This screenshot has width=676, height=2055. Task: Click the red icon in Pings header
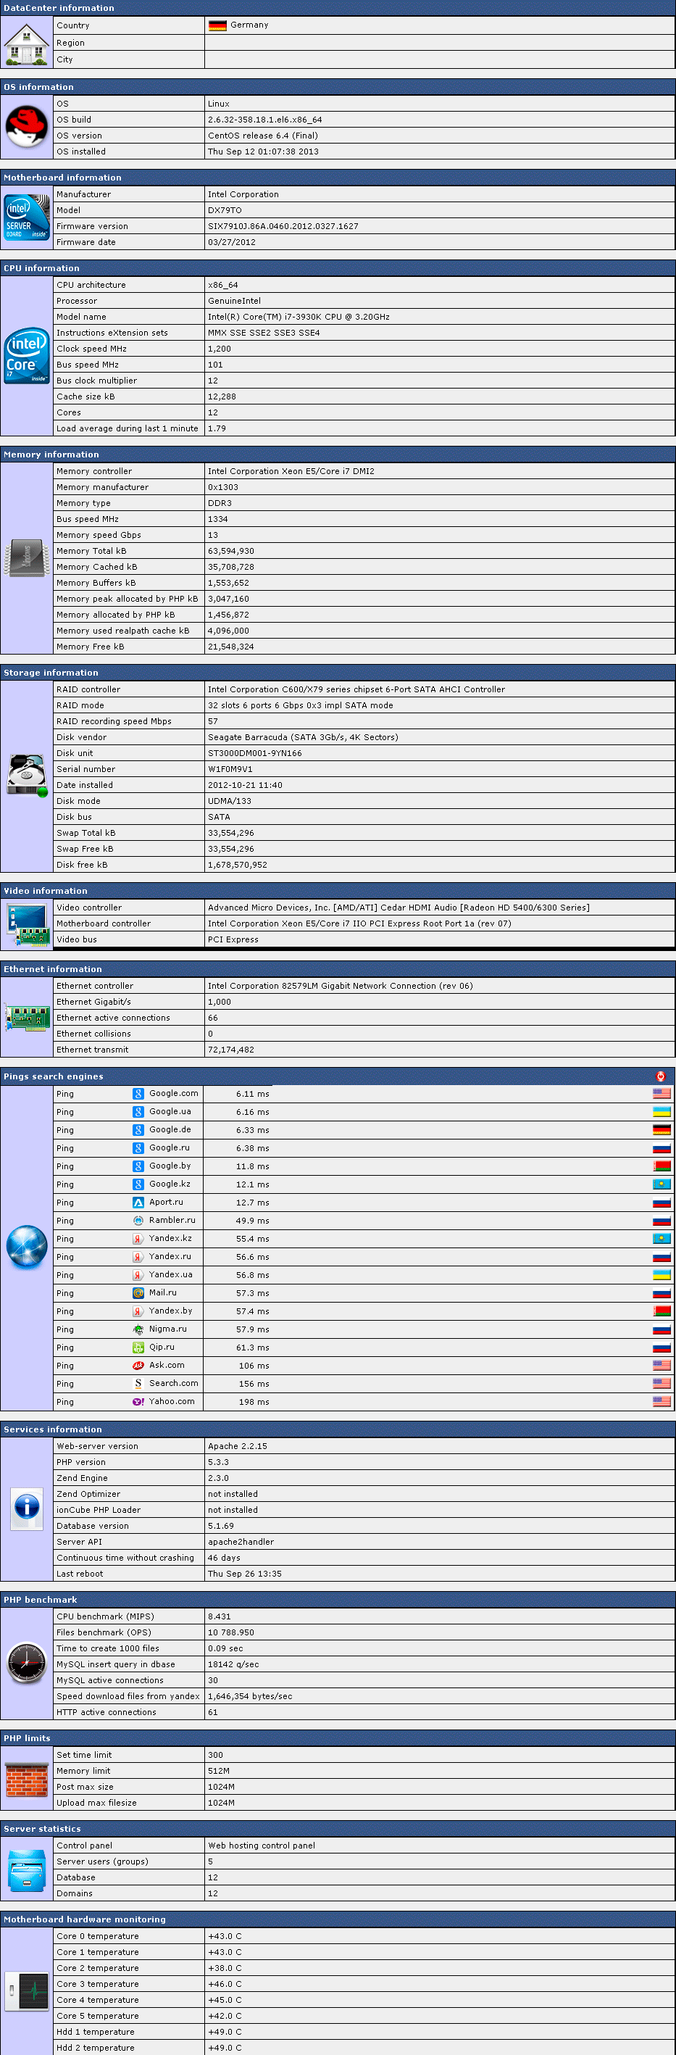point(661,1076)
